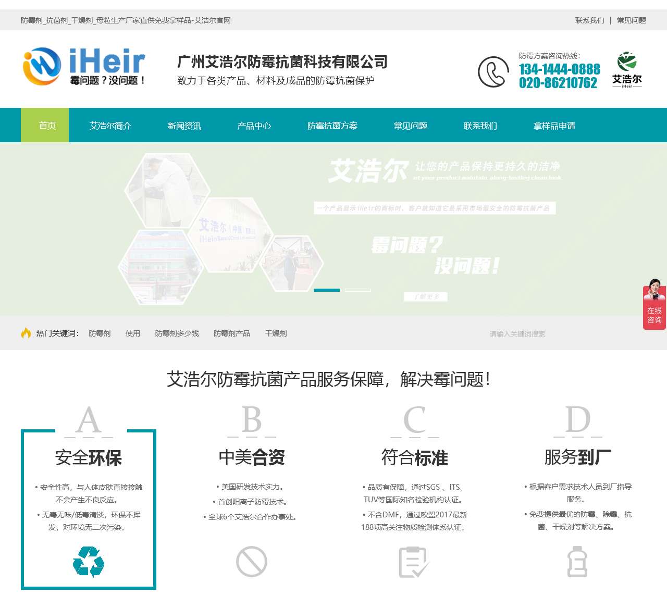Open the 艾浩尔简介 menu item
The width and height of the screenshot is (667, 608).
pyautogui.click(x=110, y=126)
